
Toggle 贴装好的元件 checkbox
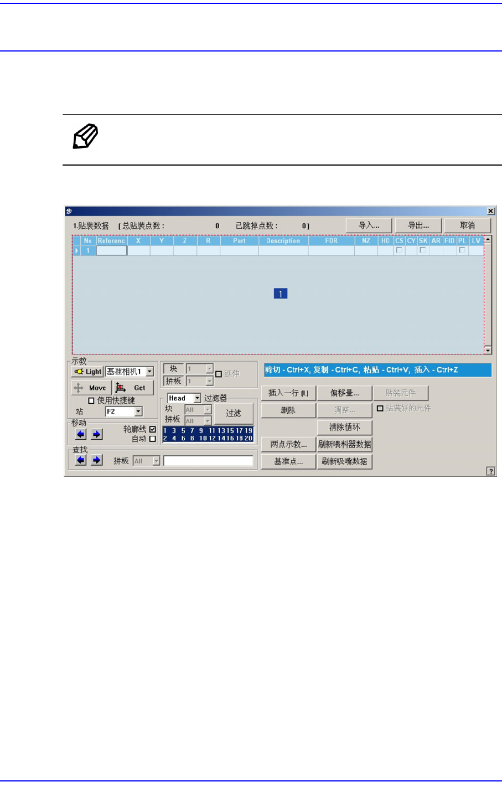pos(380,408)
